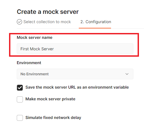144x128 pixels.
Task: Click the word Configuration in step two
Action: [98, 22]
